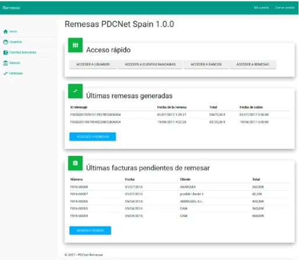Select invoice F016-00006
Viewport: 299px width, 260px height.
point(180,201)
